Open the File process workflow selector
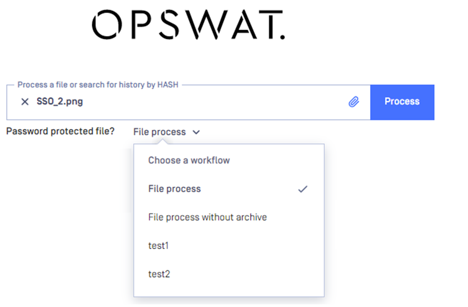This screenshot has height=307, width=468. click(x=166, y=132)
